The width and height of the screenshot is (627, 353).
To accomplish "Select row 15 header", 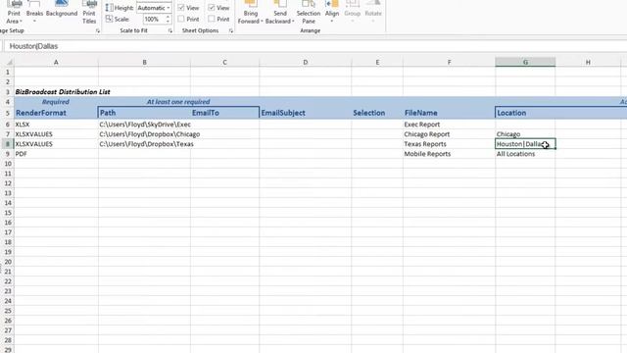I will [7, 213].
